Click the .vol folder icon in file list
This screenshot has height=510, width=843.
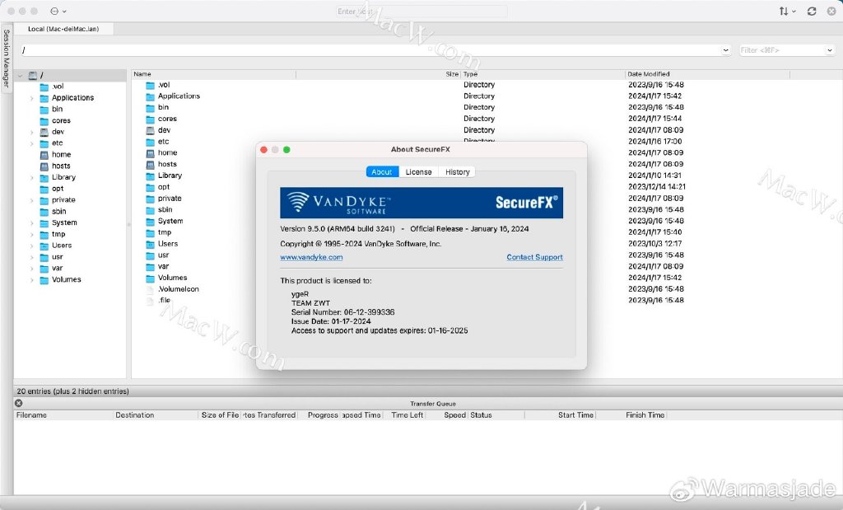coord(151,85)
